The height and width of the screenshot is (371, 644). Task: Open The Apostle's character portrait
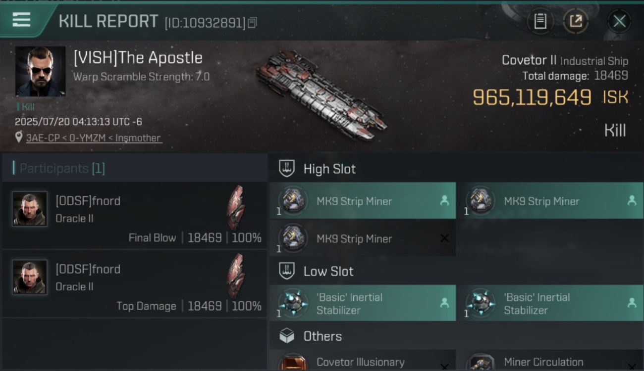[x=40, y=72]
